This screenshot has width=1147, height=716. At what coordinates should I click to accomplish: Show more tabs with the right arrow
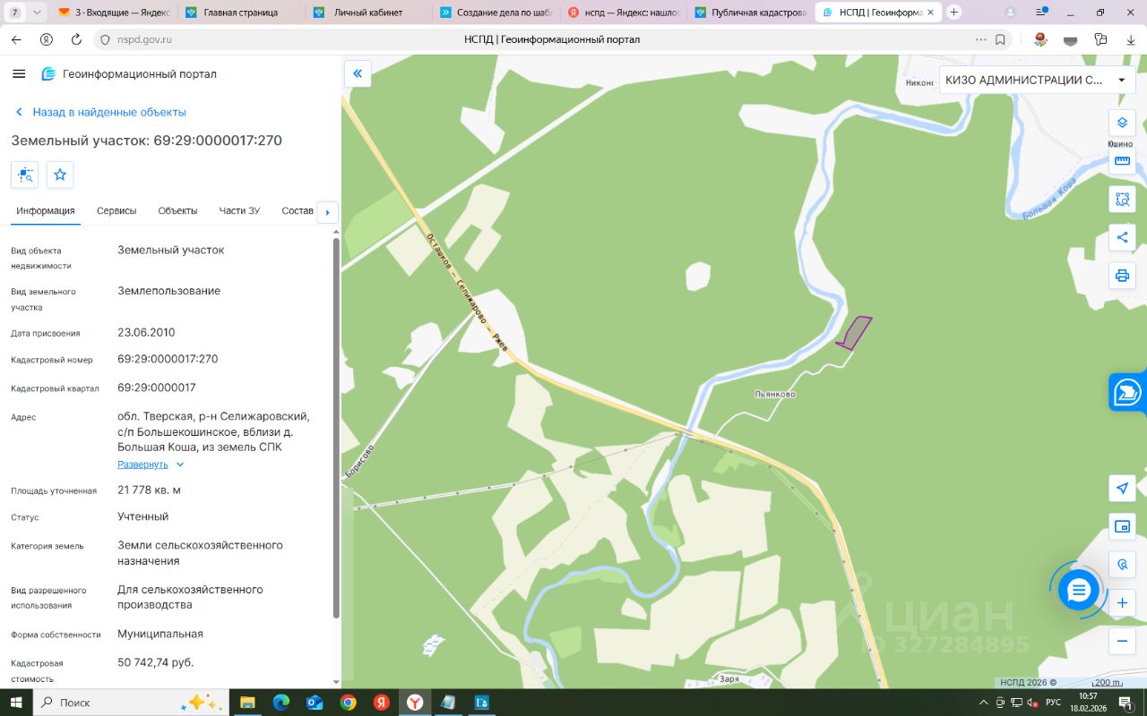pos(327,212)
